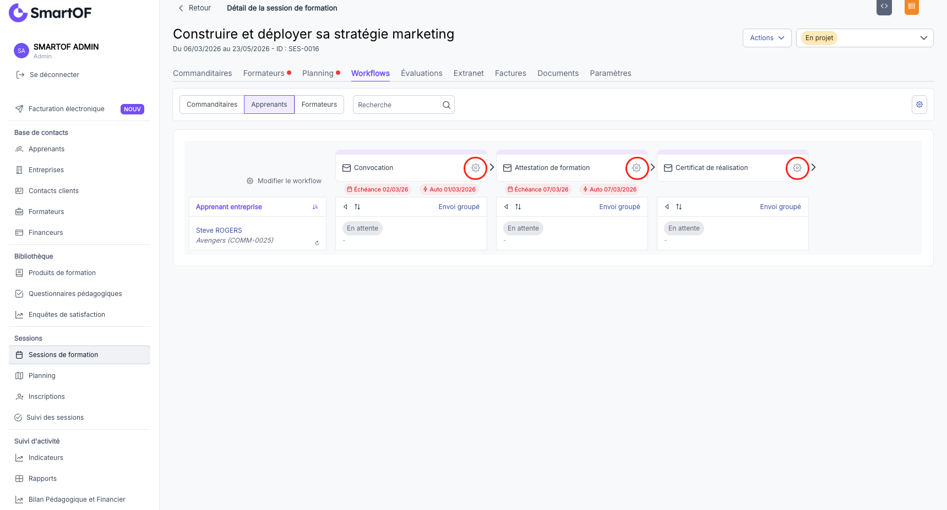Click the envelope icon next to Certificat de réalisation

coord(668,168)
